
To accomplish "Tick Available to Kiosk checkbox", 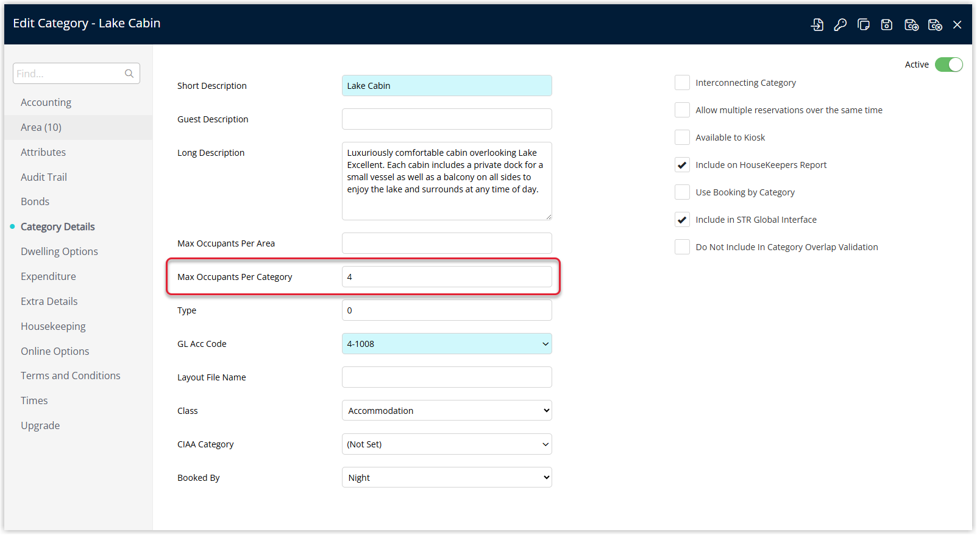I will click(682, 138).
